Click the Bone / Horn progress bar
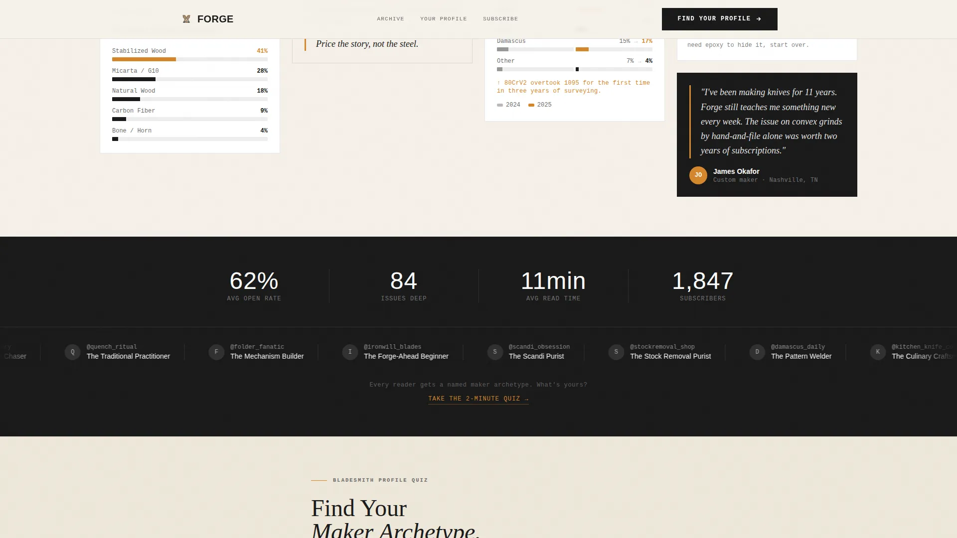This screenshot has width=957, height=538. 190,139
